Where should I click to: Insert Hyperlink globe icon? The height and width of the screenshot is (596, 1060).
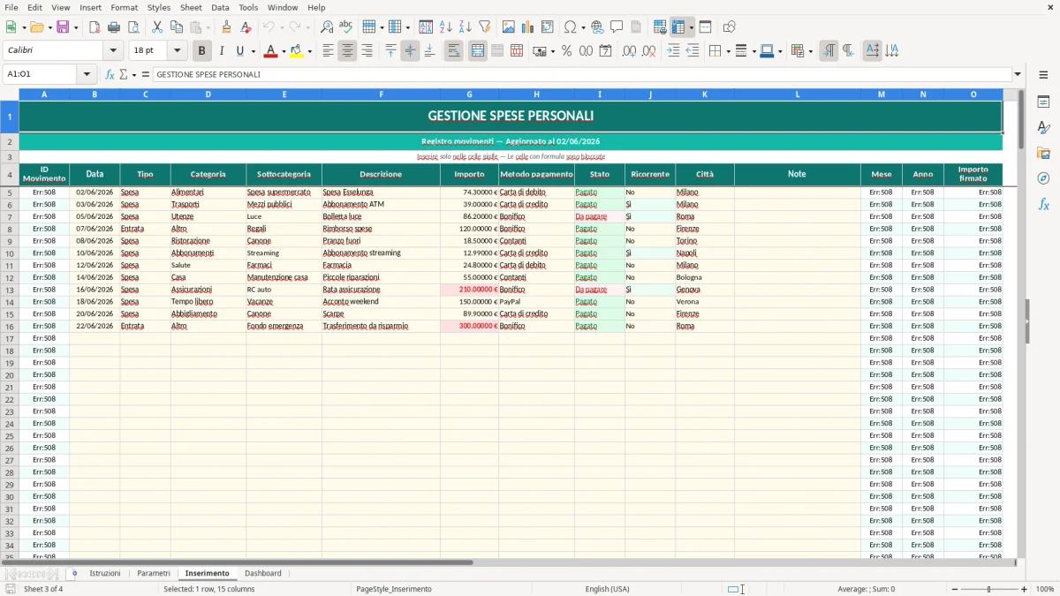[x=597, y=27]
